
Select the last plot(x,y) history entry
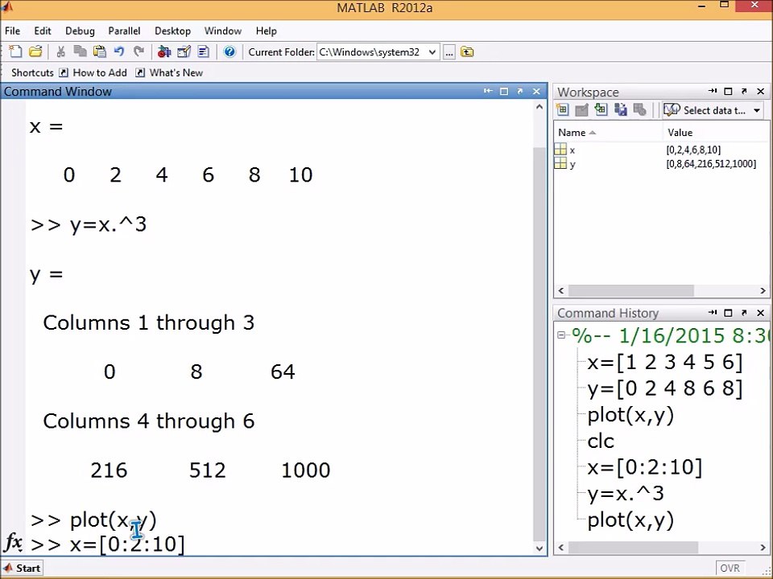630,519
